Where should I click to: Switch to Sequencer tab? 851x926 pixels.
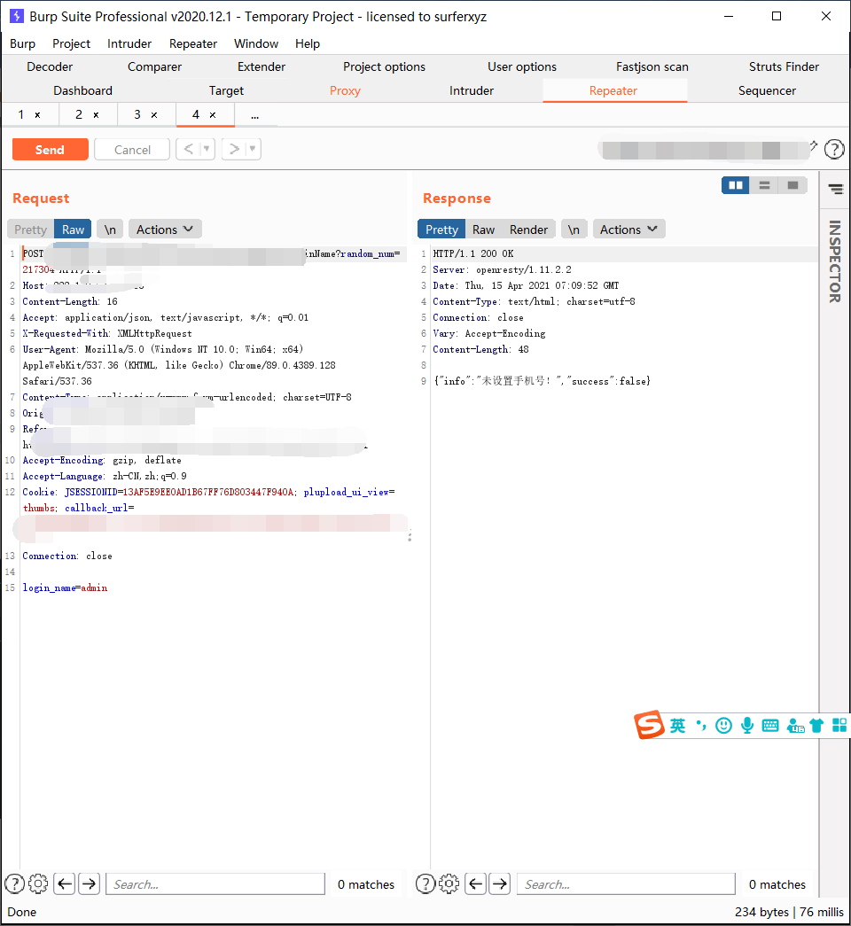click(767, 90)
